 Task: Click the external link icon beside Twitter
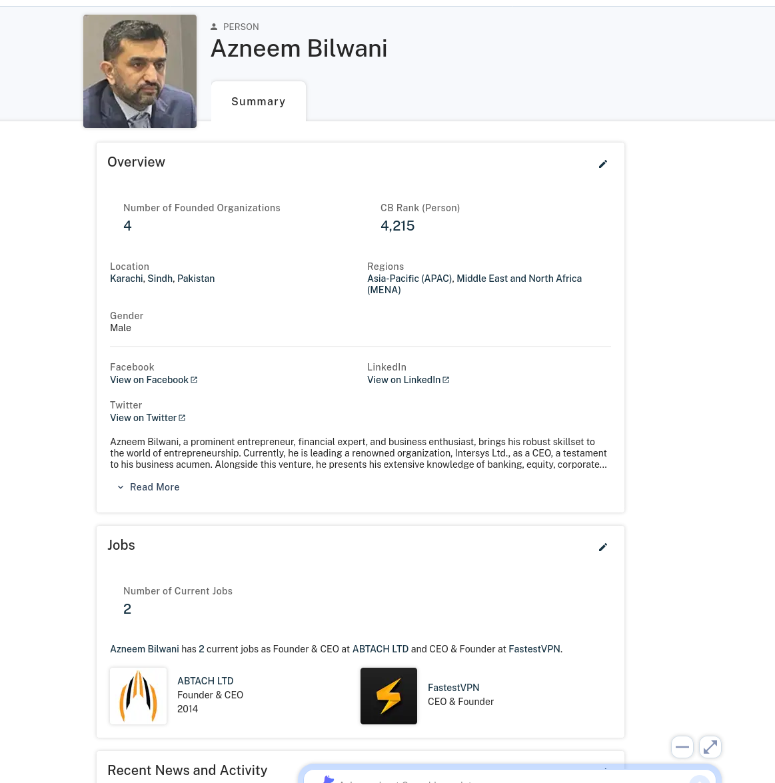click(182, 418)
